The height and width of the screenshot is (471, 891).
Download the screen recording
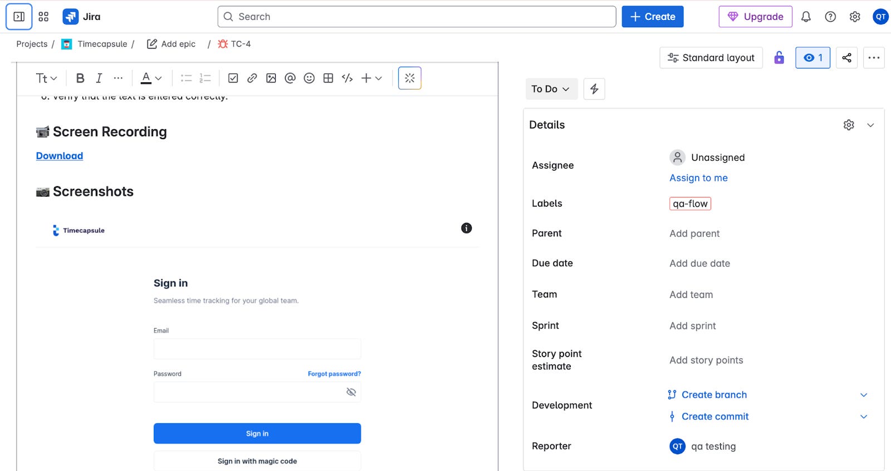[60, 156]
